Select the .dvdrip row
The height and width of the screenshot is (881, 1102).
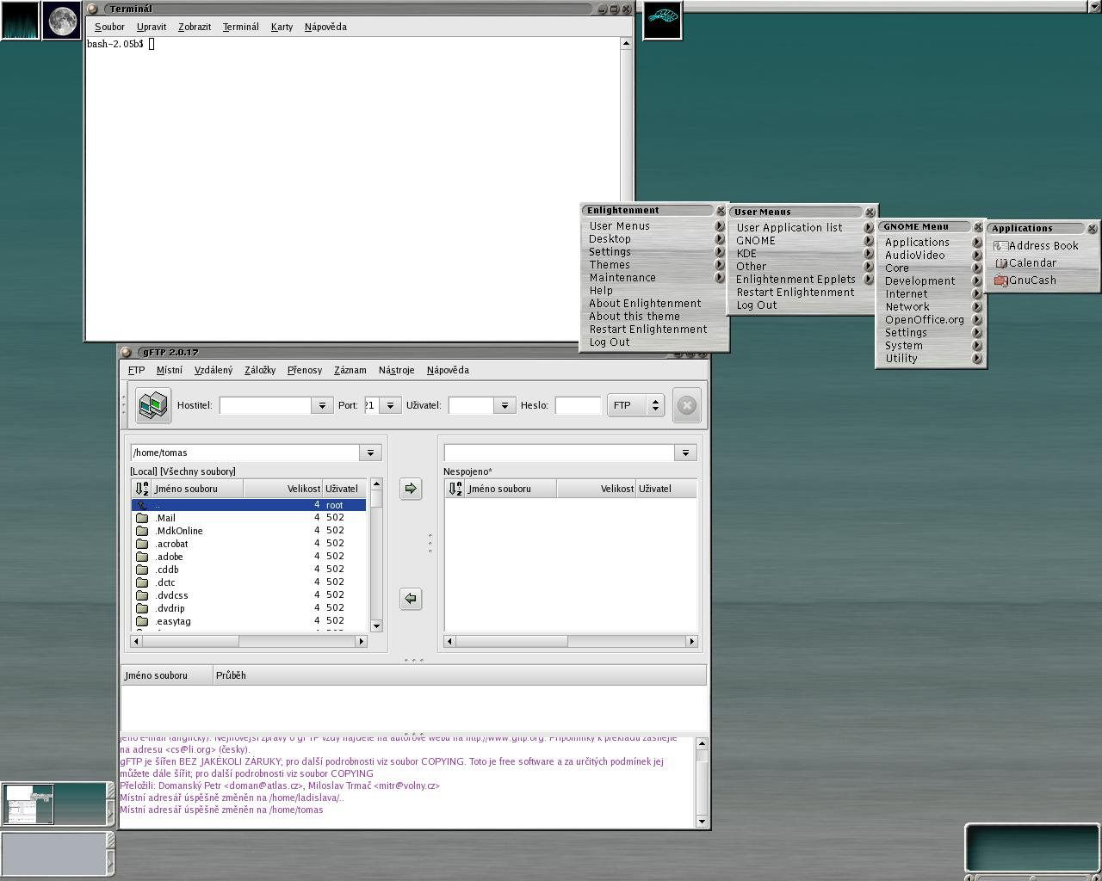(x=249, y=608)
